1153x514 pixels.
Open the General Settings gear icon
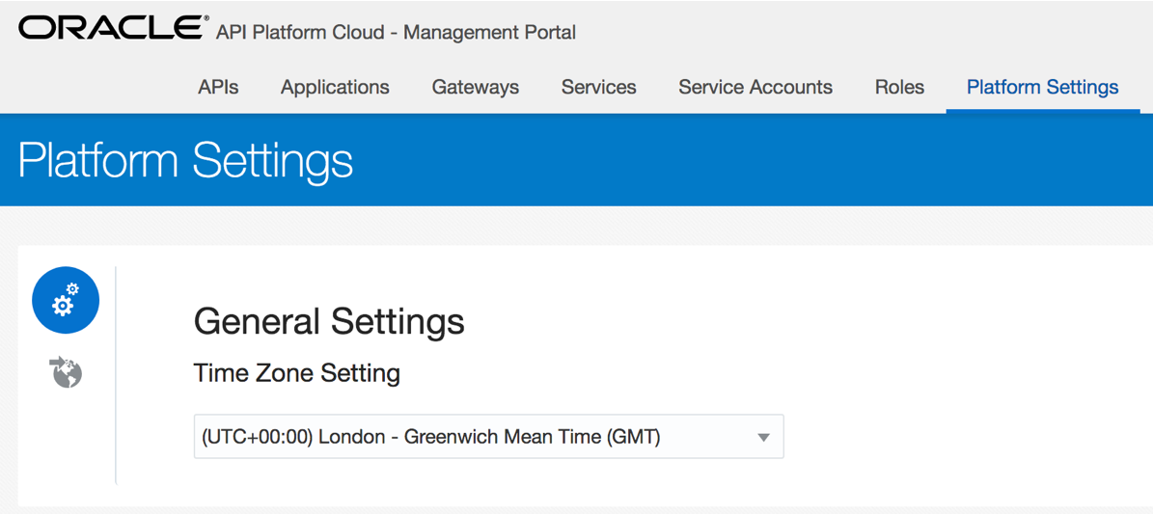click(x=66, y=300)
